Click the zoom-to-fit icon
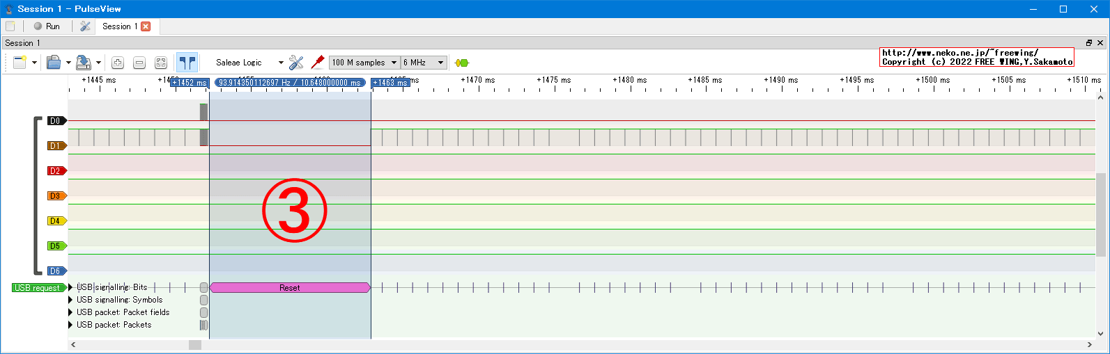Viewport: 1110px width, 354px height. [161, 63]
